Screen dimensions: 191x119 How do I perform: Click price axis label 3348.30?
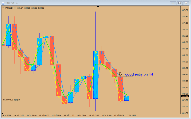click(x=185, y=62)
